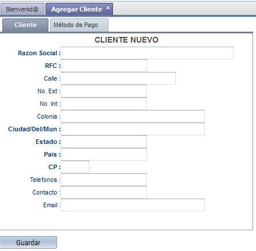The image size is (256, 251).
Task: Focus the CP postal code field
Action: click(75, 167)
